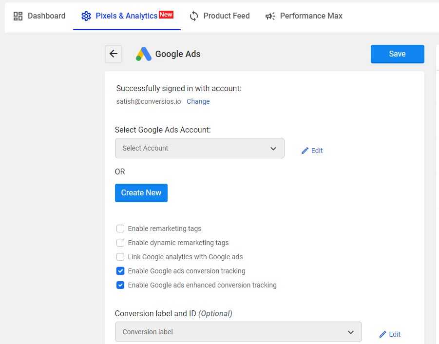
Task: Click the Create New button
Action: coord(141,193)
